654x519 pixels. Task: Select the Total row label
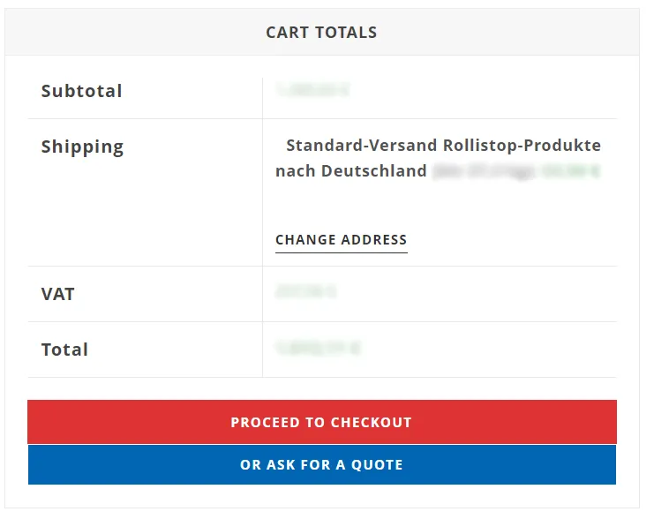pos(64,350)
